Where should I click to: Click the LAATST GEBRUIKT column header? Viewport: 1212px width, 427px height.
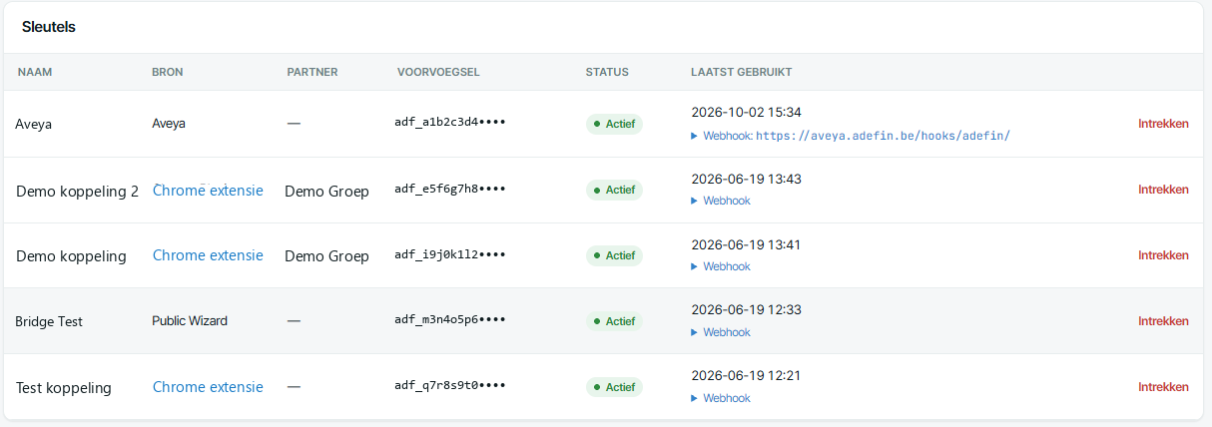(x=742, y=72)
